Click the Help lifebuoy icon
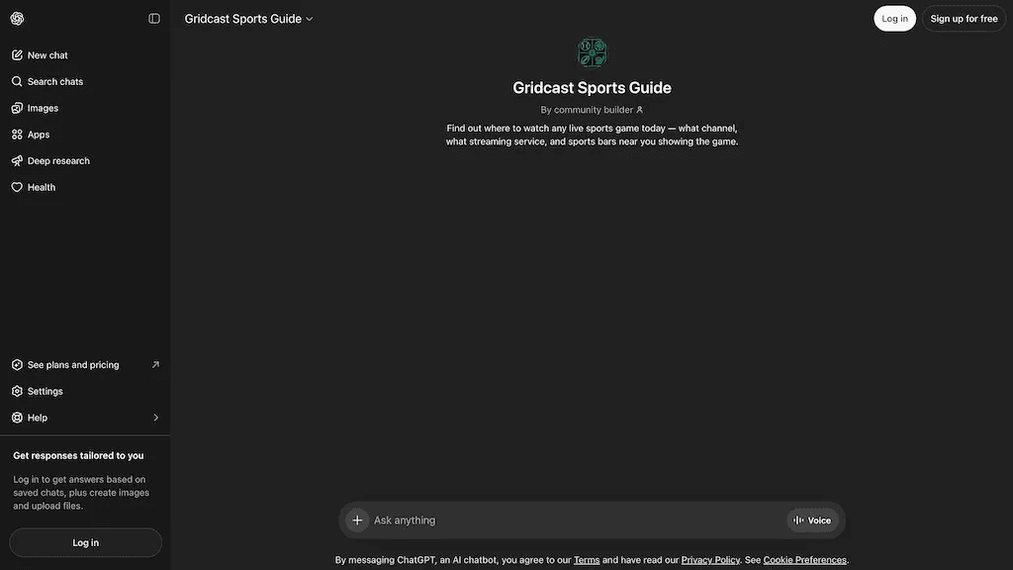Screen dimensions: 1013x570 coord(17,419)
